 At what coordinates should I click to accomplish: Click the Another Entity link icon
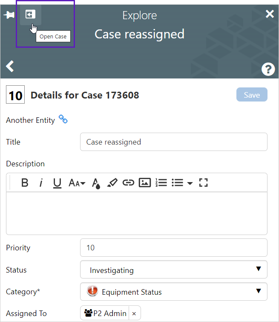coord(63,119)
